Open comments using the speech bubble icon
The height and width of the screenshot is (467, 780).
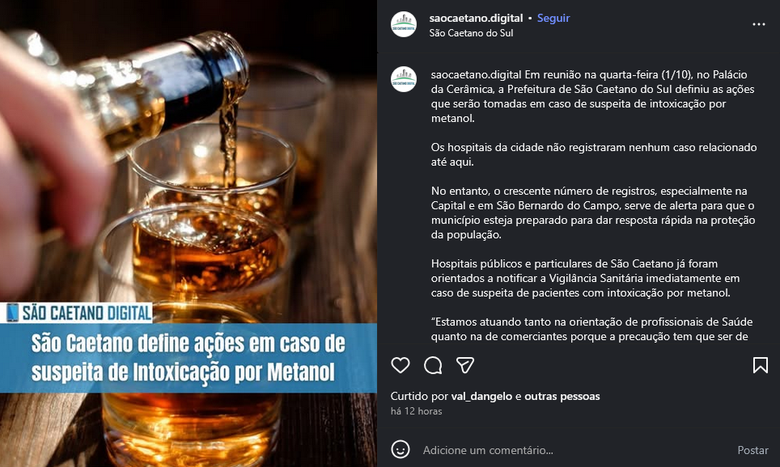click(x=433, y=365)
